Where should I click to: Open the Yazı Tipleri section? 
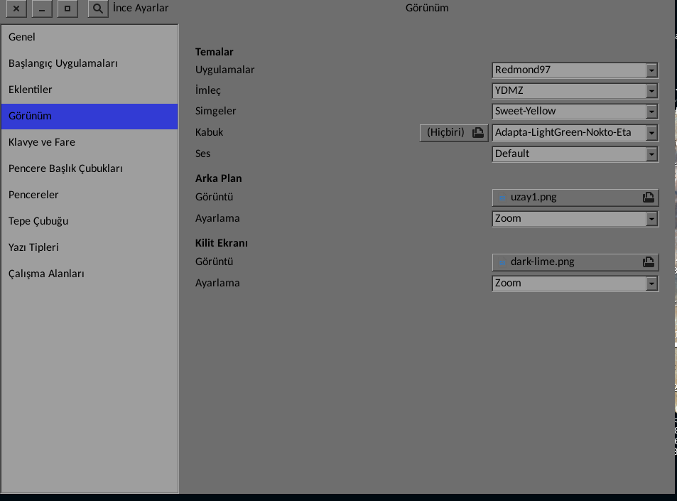point(90,248)
